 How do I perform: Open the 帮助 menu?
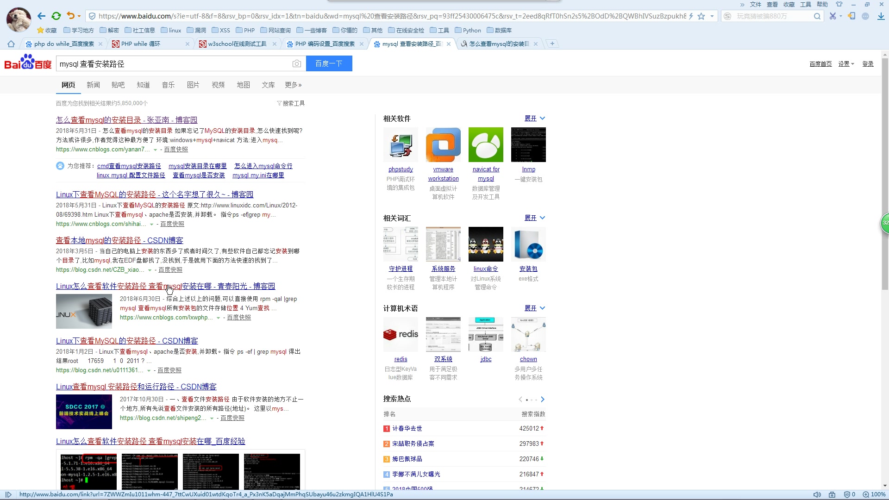coord(822,5)
